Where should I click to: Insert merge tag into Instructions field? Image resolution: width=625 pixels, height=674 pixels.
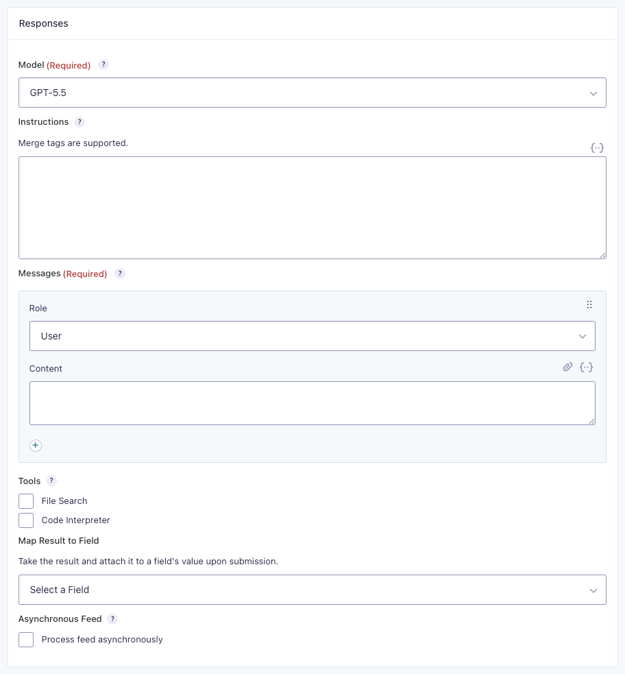coord(597,148)
